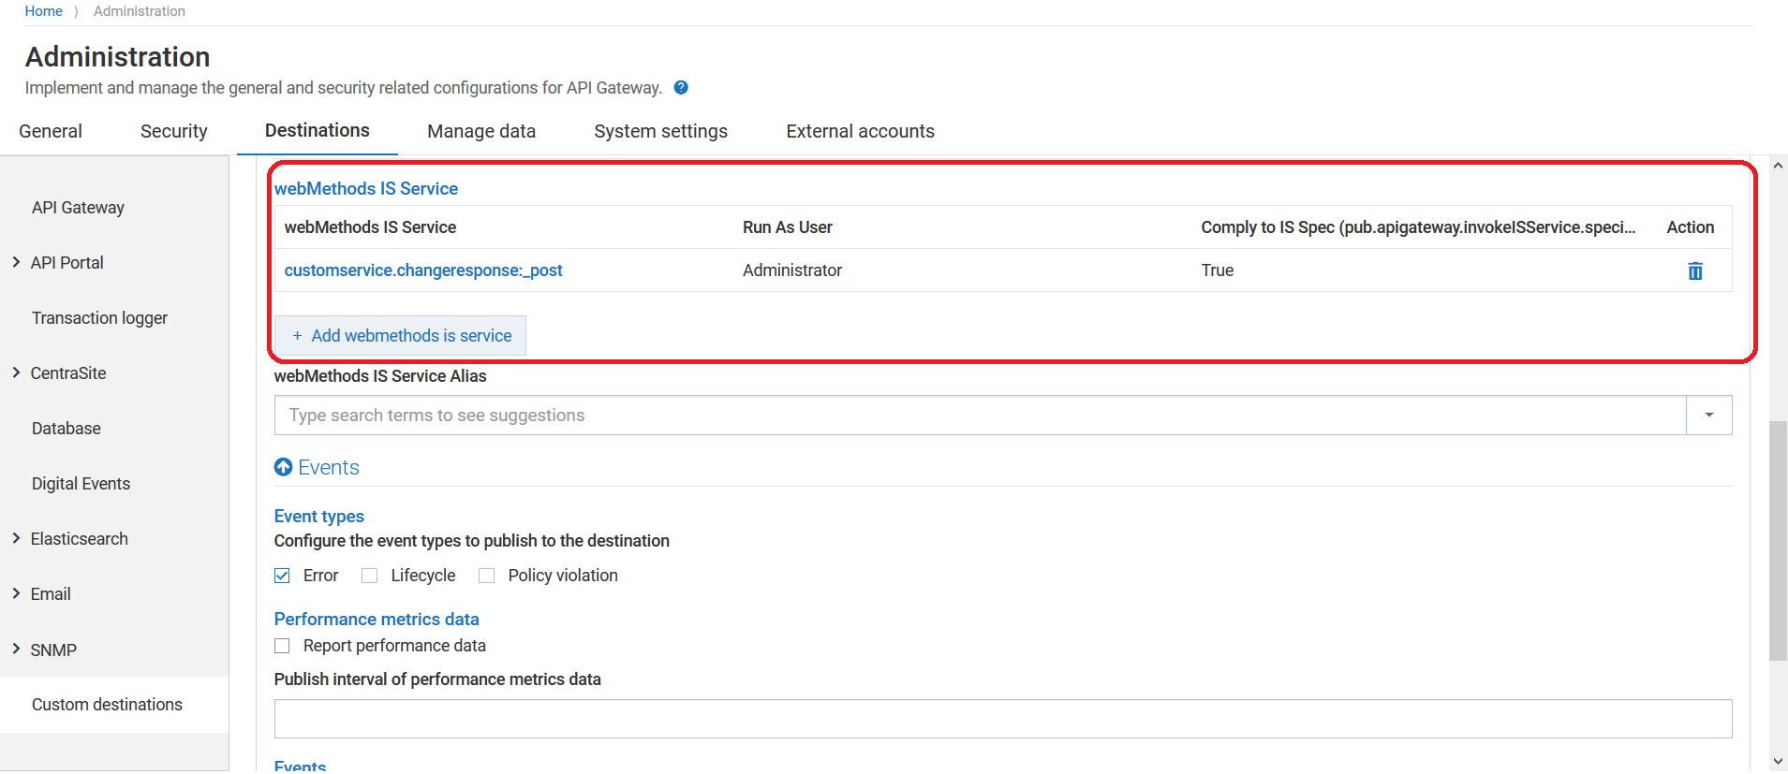Open the Manage data tab
The image size is (1788, 774).
pos(481,131)
